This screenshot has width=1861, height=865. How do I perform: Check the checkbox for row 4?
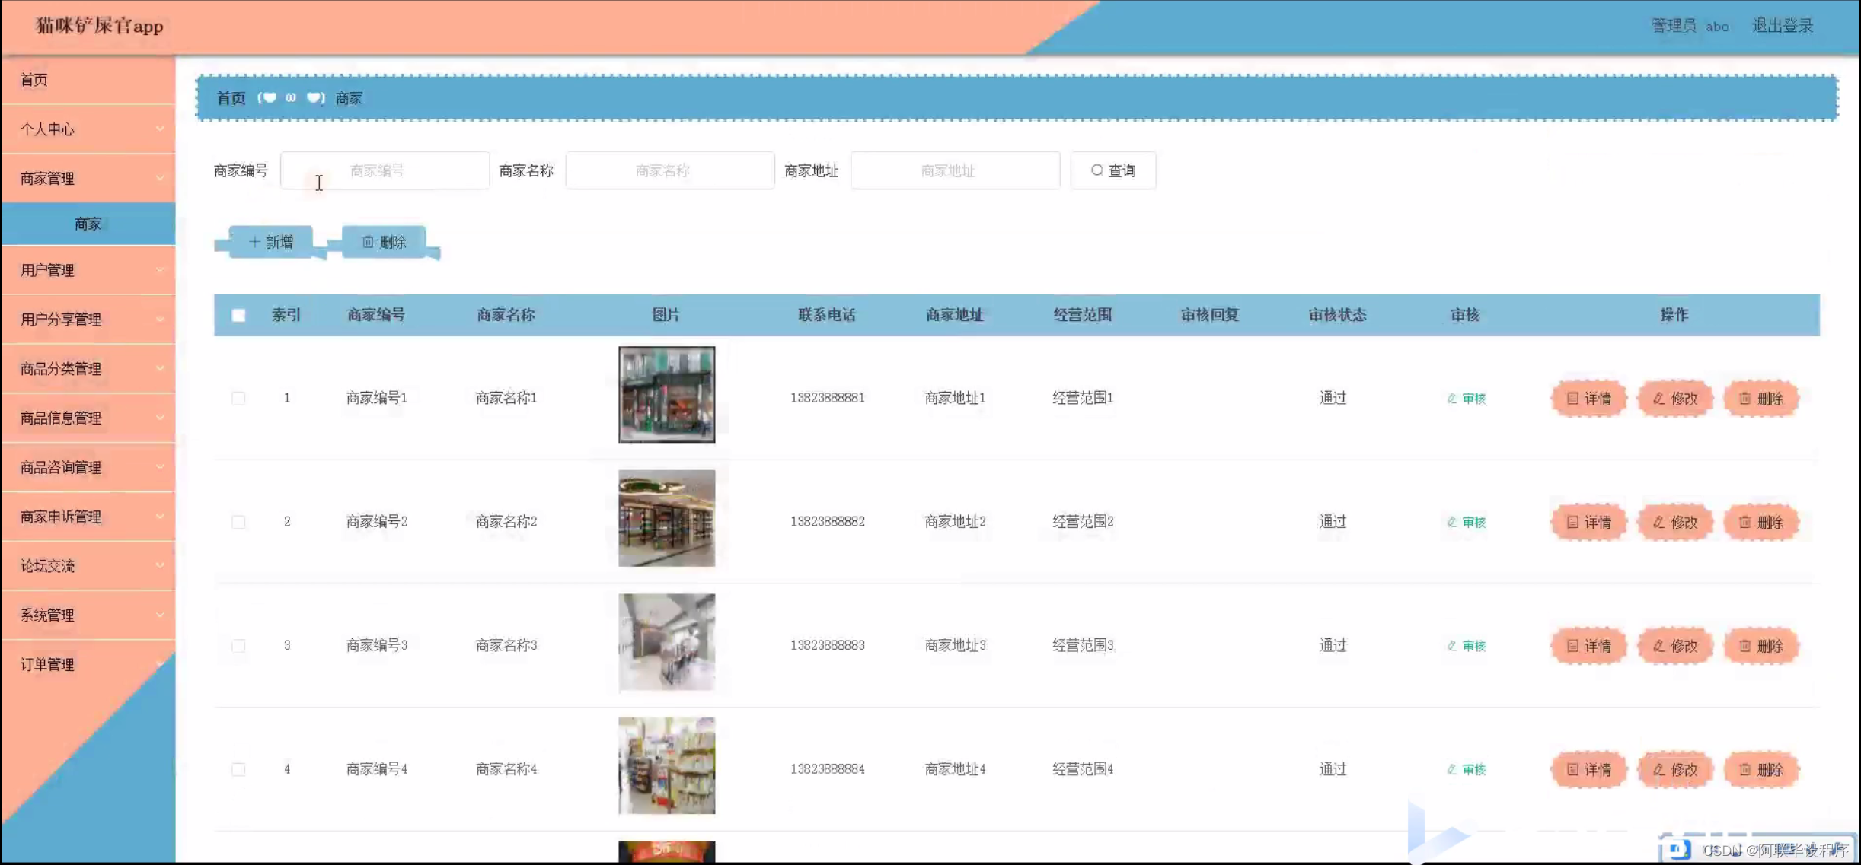238,769
